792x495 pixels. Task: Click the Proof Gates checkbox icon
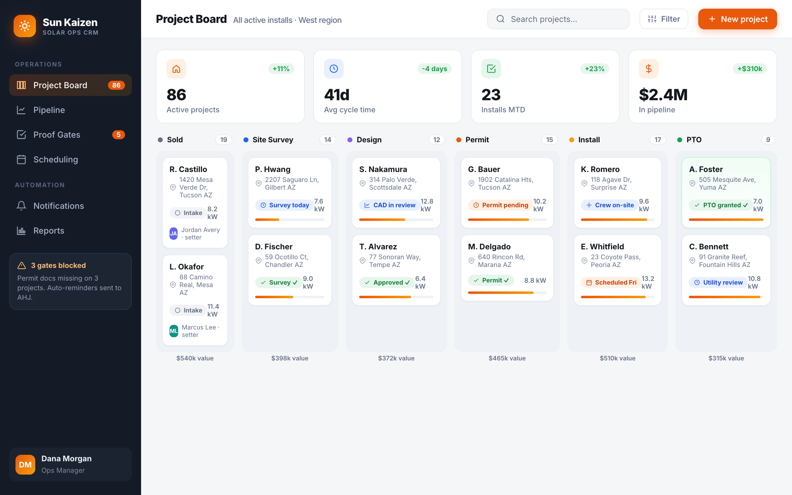(x=21, y=135)
